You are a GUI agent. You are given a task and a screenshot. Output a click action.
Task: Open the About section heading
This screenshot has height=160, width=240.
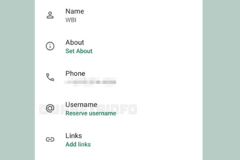(x=75, y=42)
